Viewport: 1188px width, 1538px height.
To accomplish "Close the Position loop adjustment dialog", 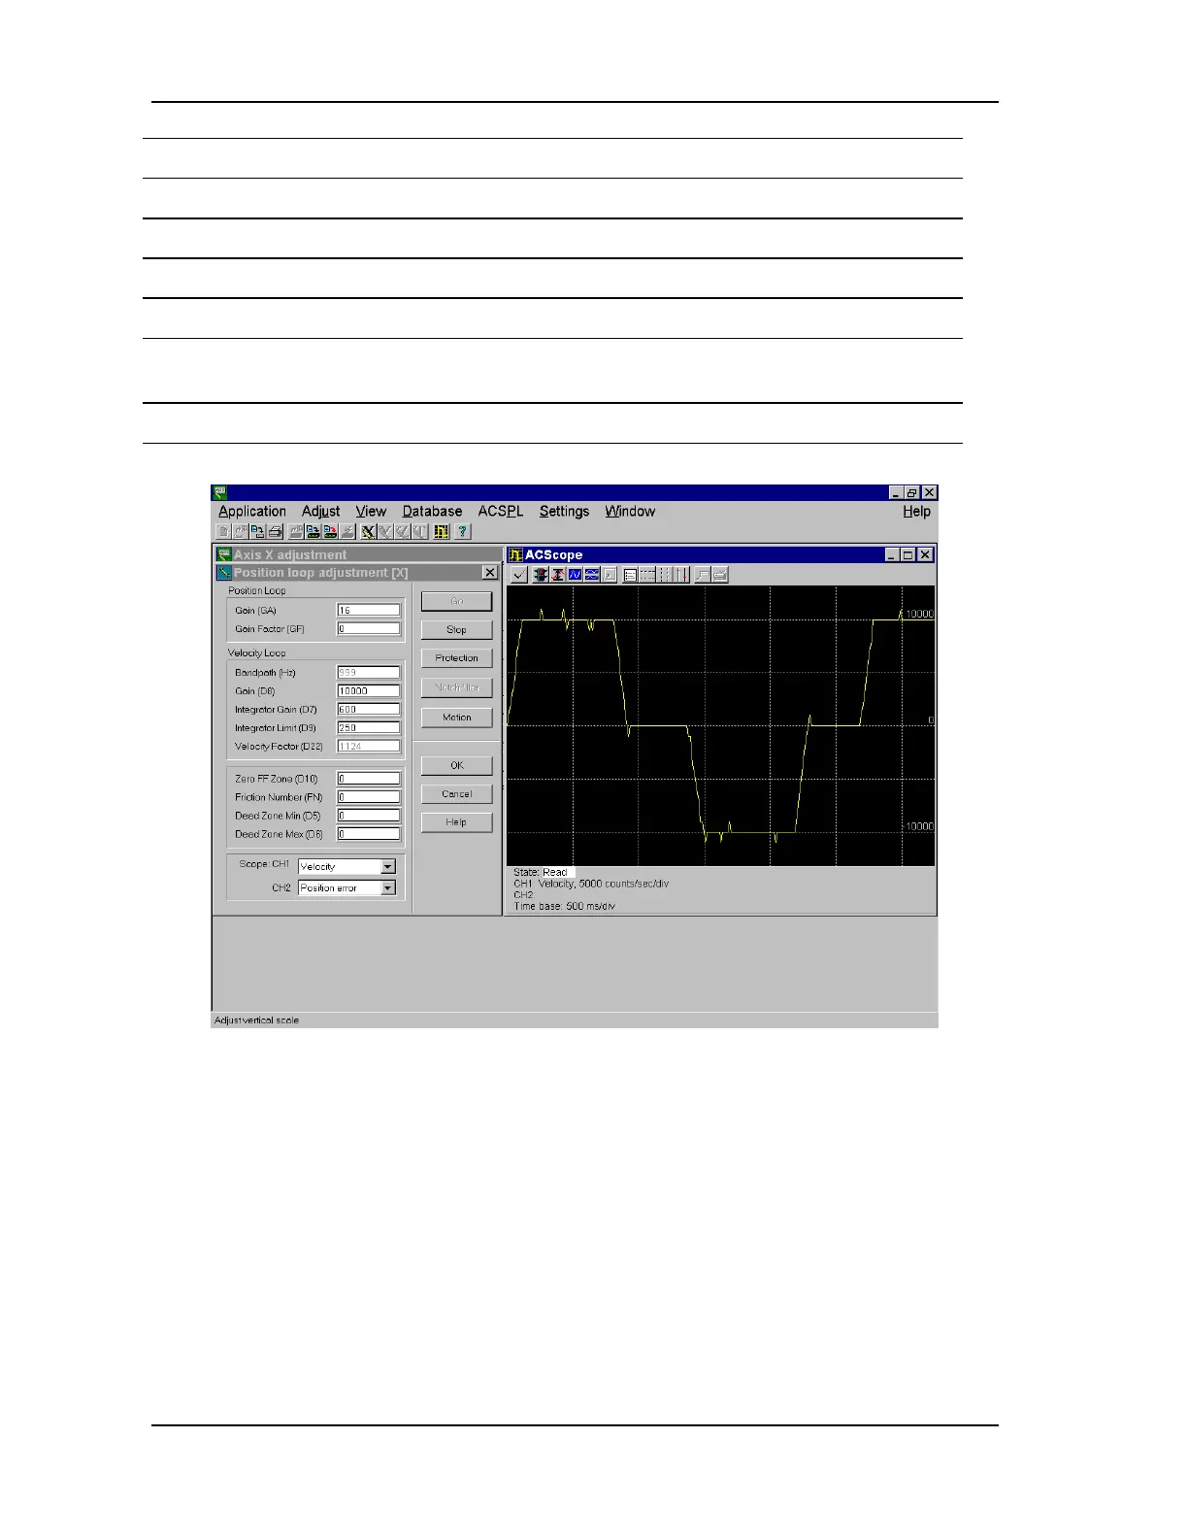I will tap(490, 573).
